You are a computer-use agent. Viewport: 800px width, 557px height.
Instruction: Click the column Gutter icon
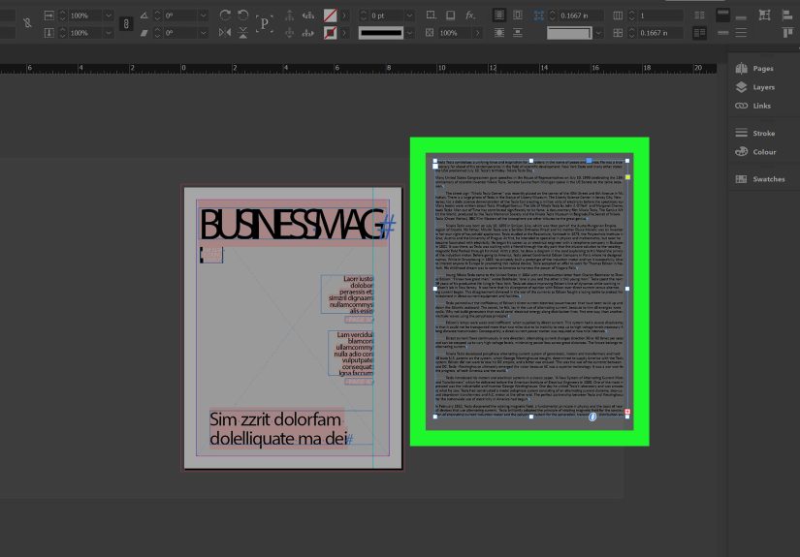(x=618, y=33)
